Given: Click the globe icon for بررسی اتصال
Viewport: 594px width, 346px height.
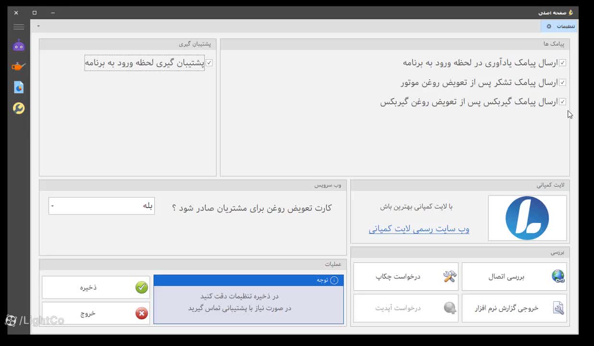Looking at the screenshot, I should click(558, 276).
